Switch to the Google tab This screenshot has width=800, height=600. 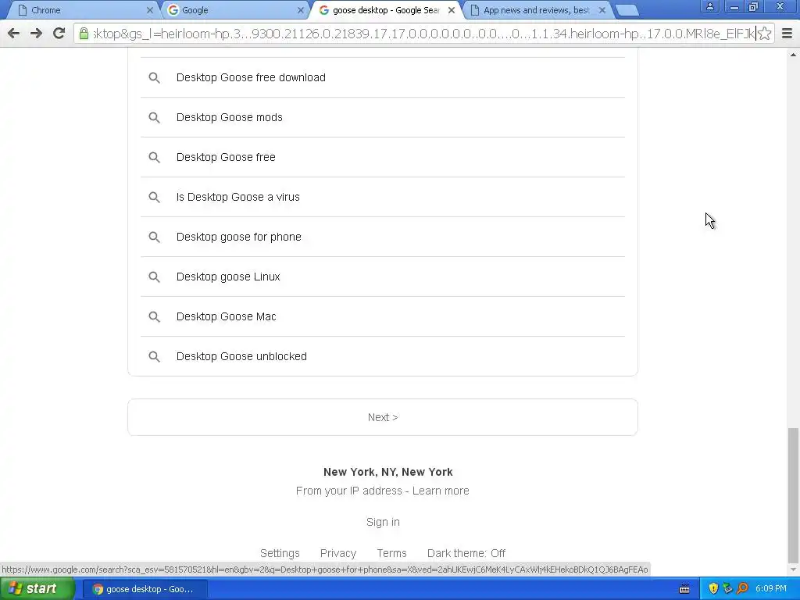click(x=234, y=10)
